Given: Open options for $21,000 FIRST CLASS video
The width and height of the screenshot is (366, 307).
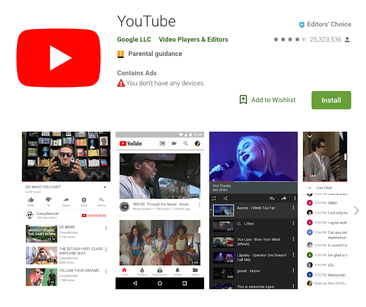Looking at the screenshot, I should pos(106,250).
